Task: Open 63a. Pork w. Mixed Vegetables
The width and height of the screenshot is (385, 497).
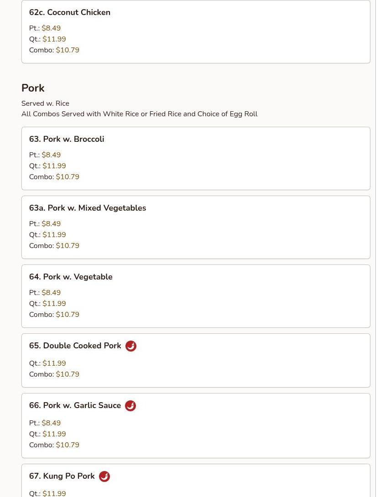Action: [88, 208]
